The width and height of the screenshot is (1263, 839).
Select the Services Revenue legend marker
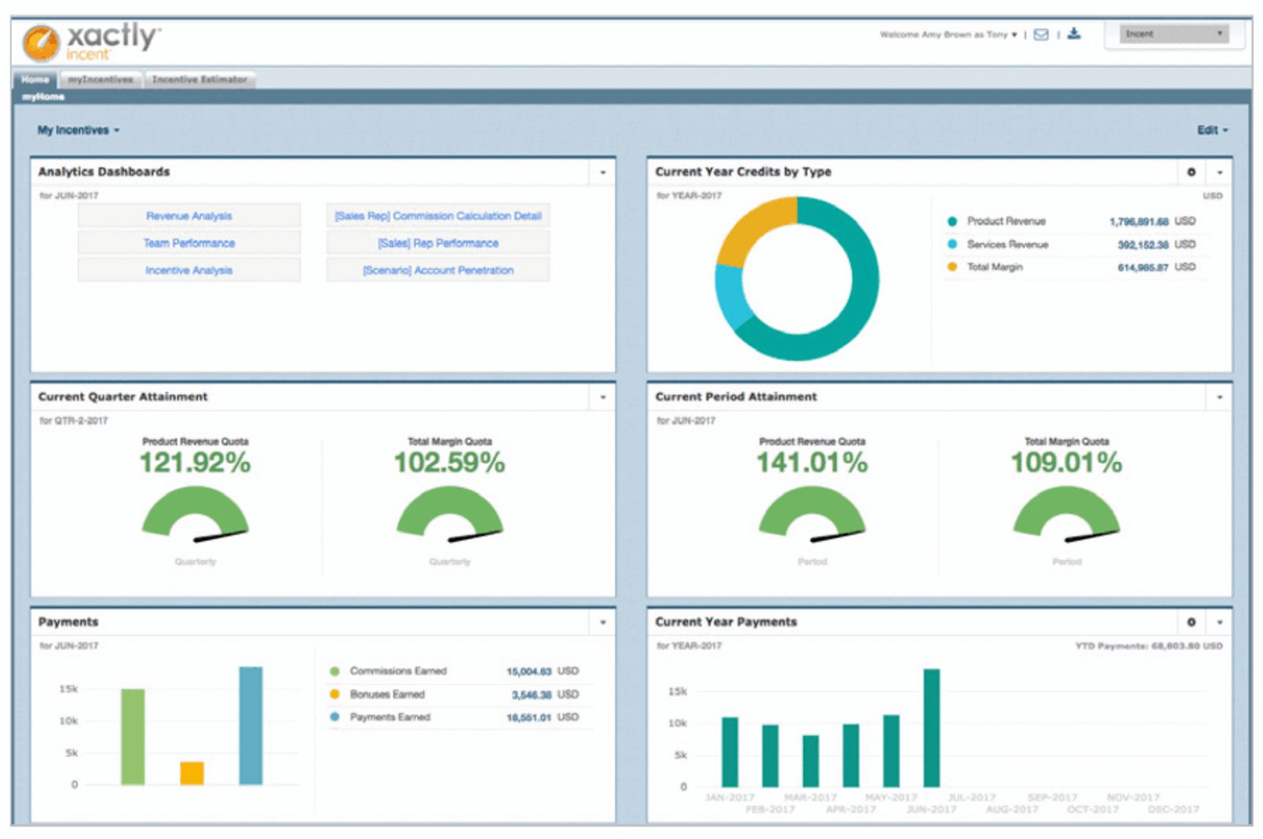[x=951, y=245]
